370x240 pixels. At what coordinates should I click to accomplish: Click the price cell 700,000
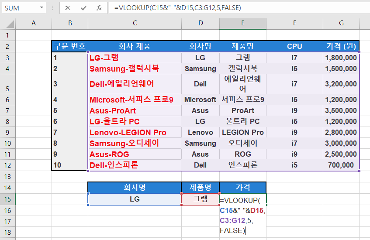(x=341, y=165)
